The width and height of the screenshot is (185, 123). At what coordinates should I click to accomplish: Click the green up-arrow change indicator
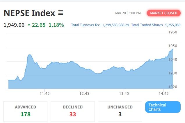click(29, 25)
